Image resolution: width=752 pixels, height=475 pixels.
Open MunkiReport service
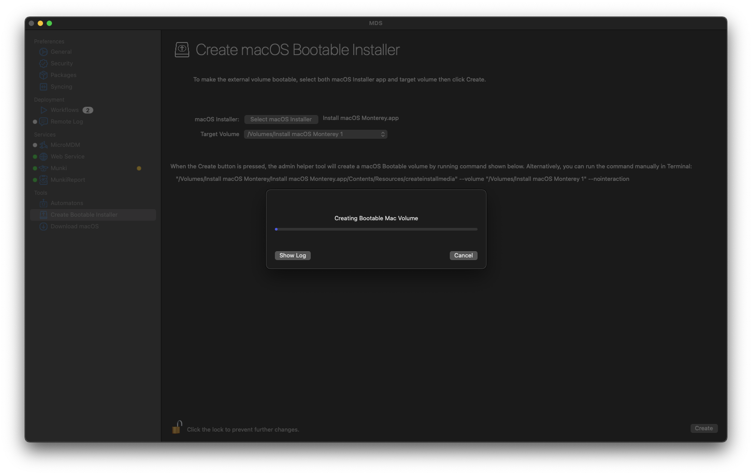(x=68, y=180)
